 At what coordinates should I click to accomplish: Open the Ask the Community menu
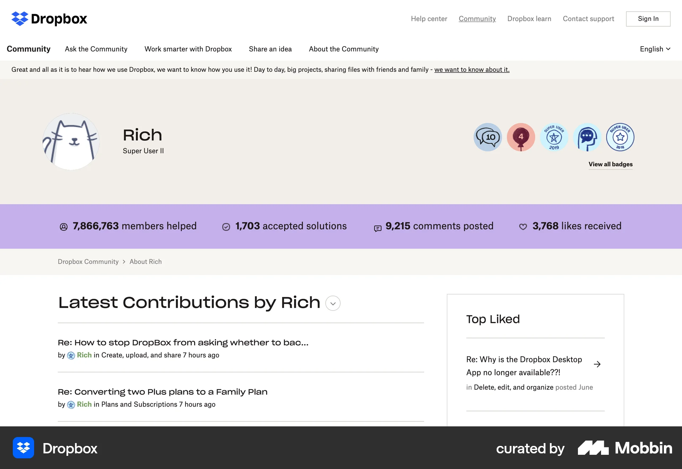click(96, 49)
